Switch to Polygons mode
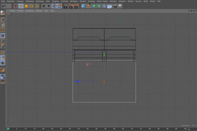Screen dimensions: 197x131 3,46
